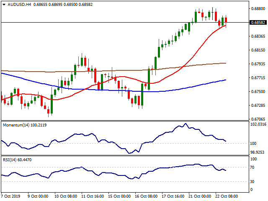This screenshot has height=201, width=268.
Task: Select the RSI(14) 60.4470 indicator label
Action: [17, 160]
